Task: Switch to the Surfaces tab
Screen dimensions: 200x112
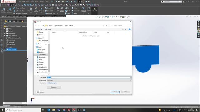Action: coord(16,16)
